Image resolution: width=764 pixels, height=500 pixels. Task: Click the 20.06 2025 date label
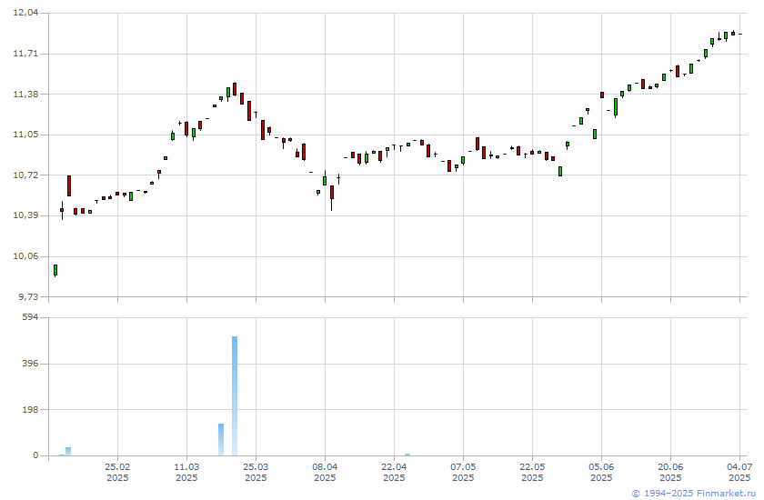coord(670,472)
